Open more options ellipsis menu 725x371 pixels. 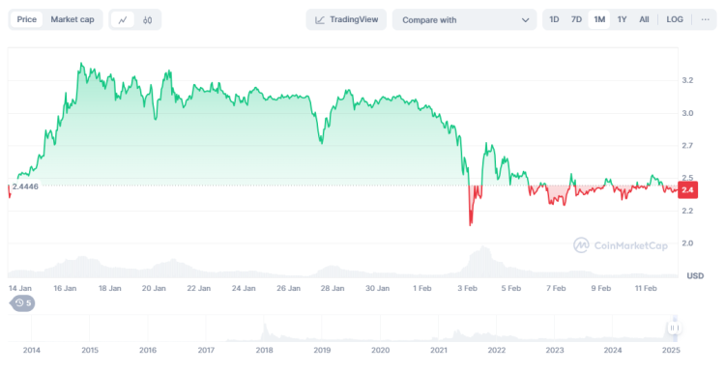click(705, 19)
